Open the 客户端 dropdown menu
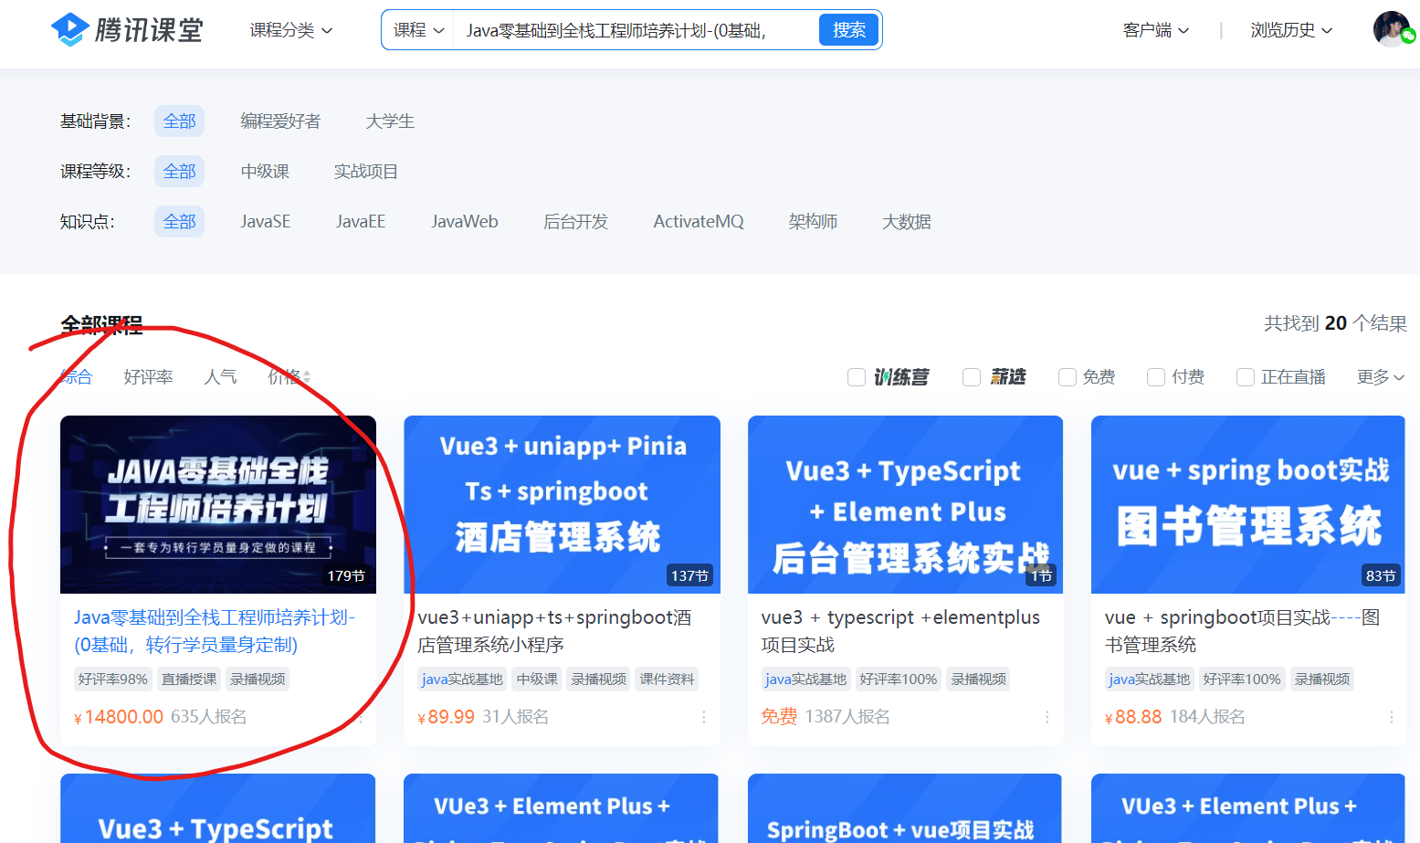 coord(1156,30)
